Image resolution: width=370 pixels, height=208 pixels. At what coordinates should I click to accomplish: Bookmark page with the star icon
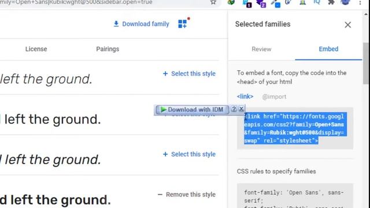click(x=213, y=2)
